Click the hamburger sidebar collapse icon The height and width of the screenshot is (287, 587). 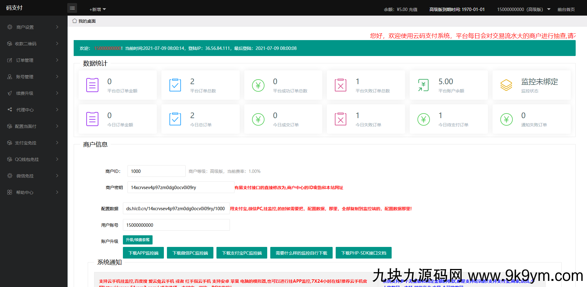point(72,8)
